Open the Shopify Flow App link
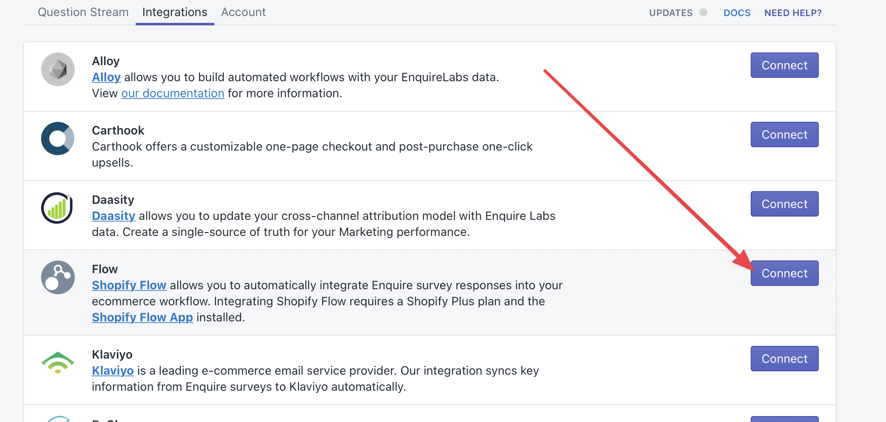The image size is (886, 422). pyautogui.click(x=142, y=318)
